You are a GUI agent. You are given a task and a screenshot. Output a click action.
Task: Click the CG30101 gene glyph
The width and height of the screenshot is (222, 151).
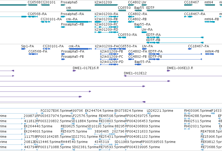pos(45,5)
